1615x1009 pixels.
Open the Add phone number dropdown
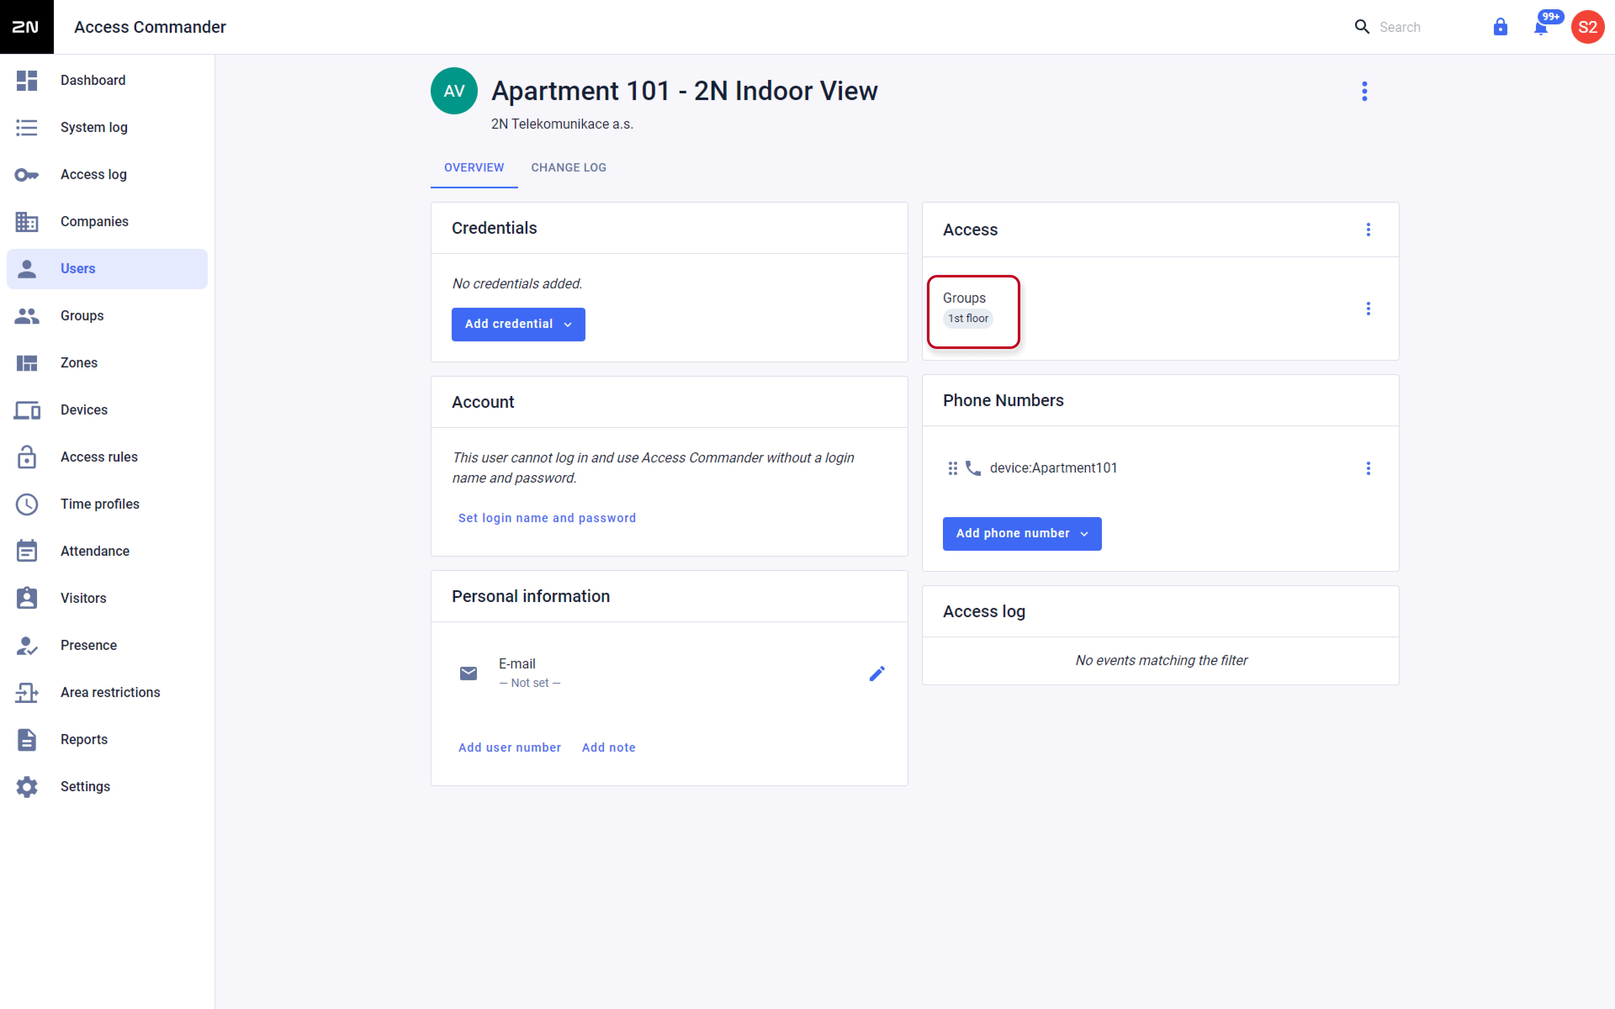(x=1022, y=534)
